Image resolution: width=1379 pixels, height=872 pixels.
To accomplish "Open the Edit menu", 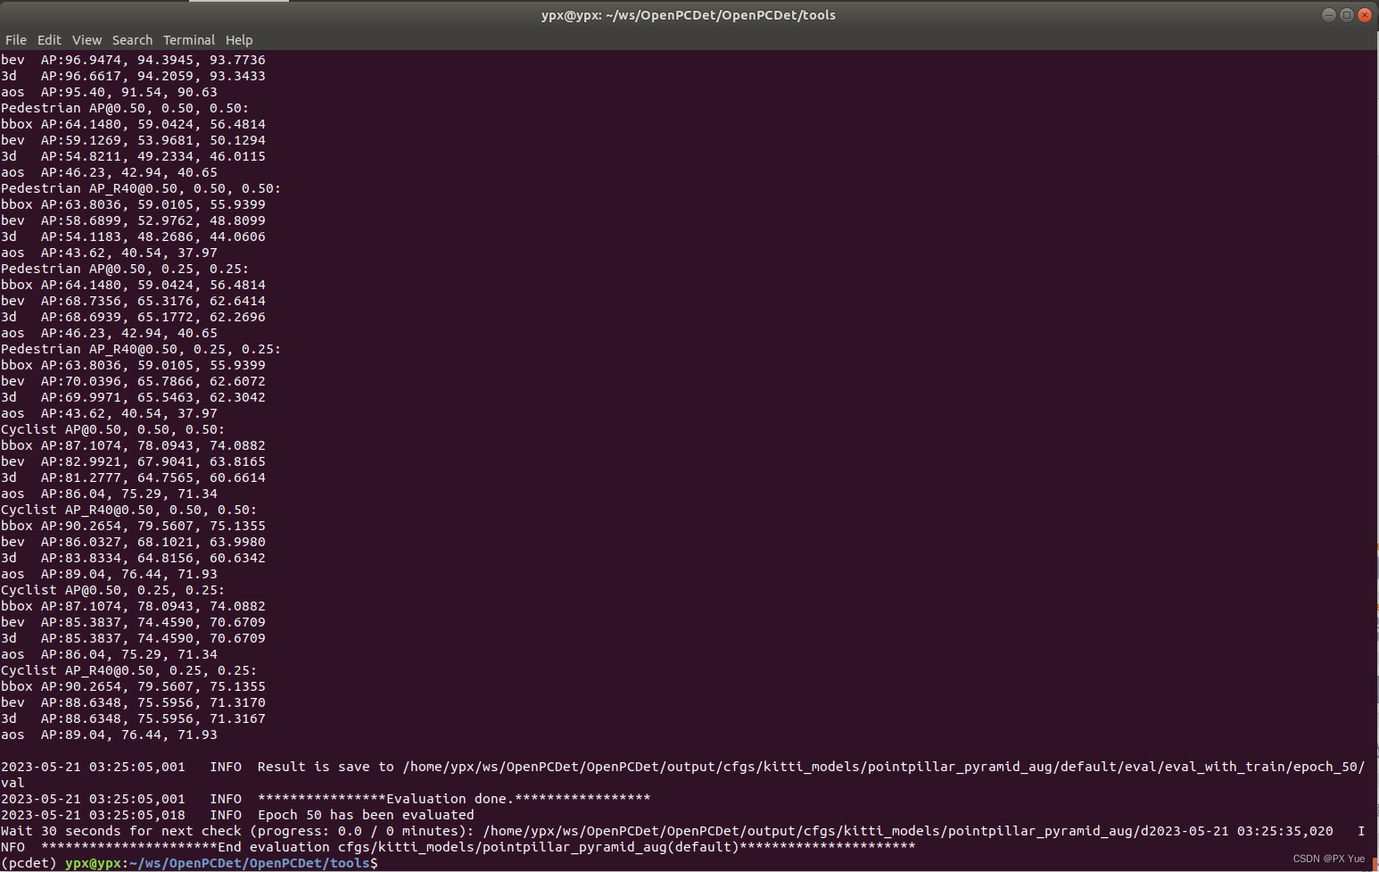I will [49, 40].
